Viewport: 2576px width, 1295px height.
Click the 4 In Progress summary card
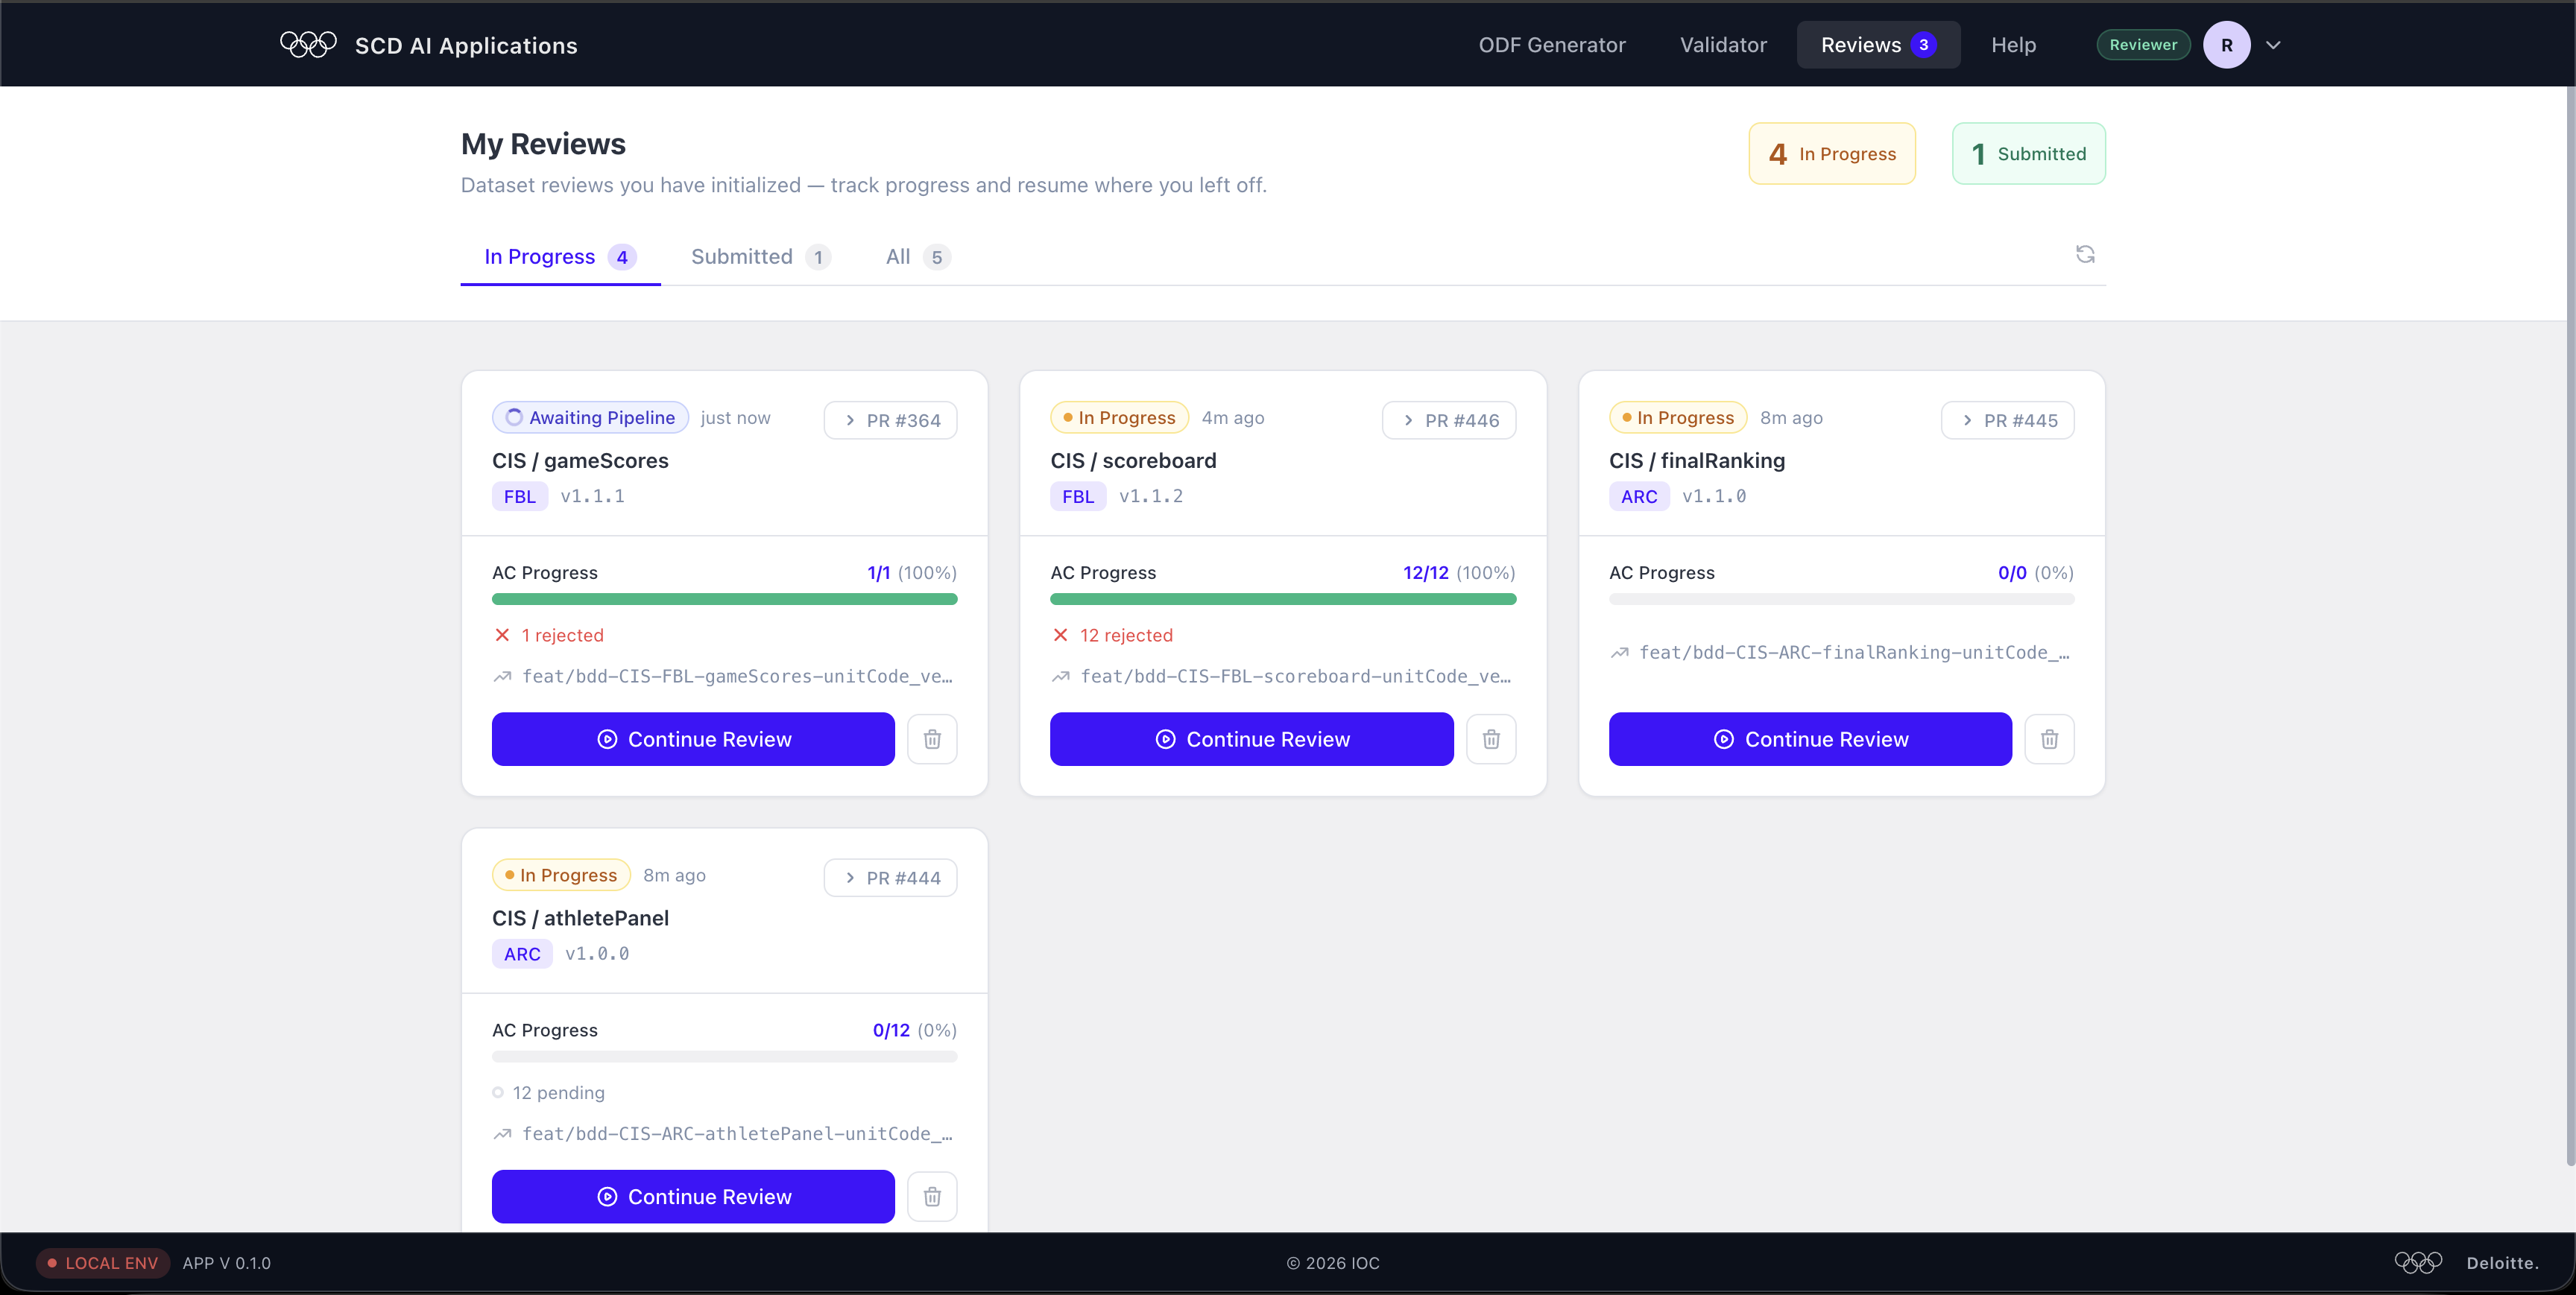[x=1832, y=154]
